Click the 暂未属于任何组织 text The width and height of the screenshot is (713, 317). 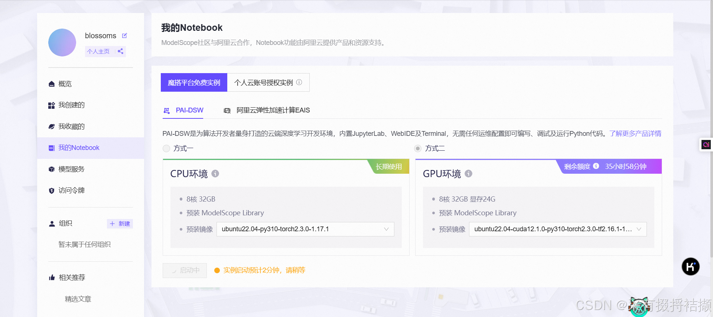click(x=85, y=244)
